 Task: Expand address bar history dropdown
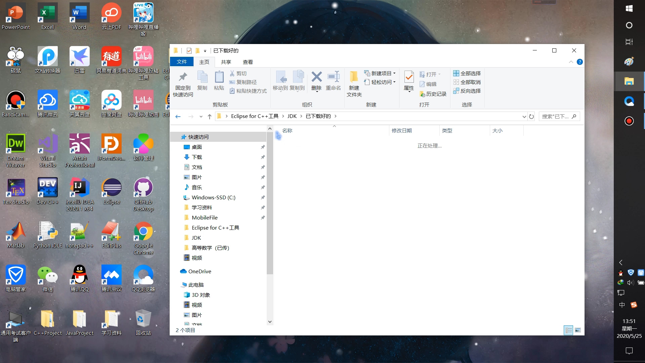point(524,117)
